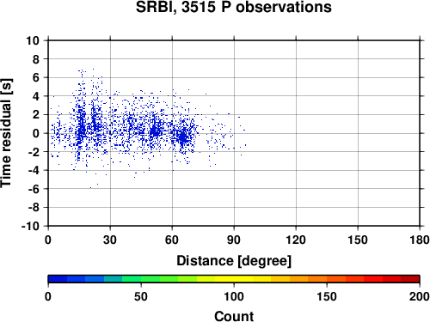
Task: Click the x-axis tick label 60
Action: tap(172, 240)
